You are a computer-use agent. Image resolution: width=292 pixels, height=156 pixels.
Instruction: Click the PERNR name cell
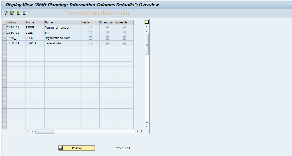click(x=35, y=27)
